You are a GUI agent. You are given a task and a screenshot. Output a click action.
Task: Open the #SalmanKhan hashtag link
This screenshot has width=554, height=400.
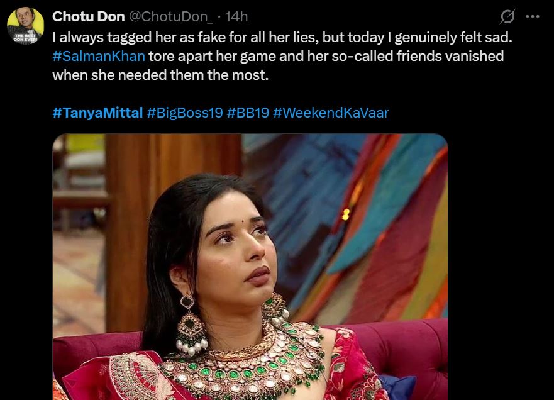(99, 56)
